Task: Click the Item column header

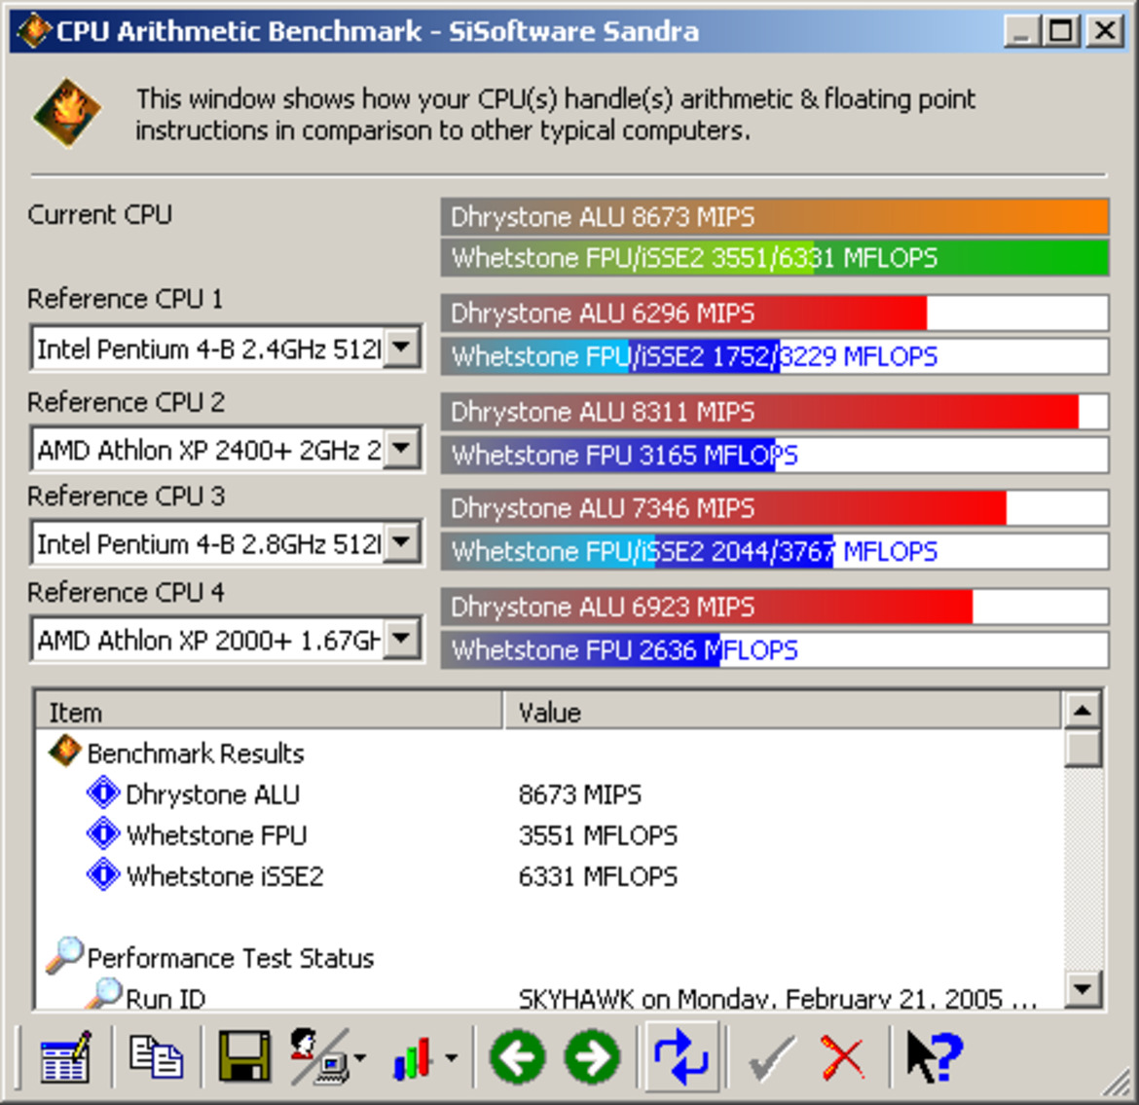Action: [269, 711]
